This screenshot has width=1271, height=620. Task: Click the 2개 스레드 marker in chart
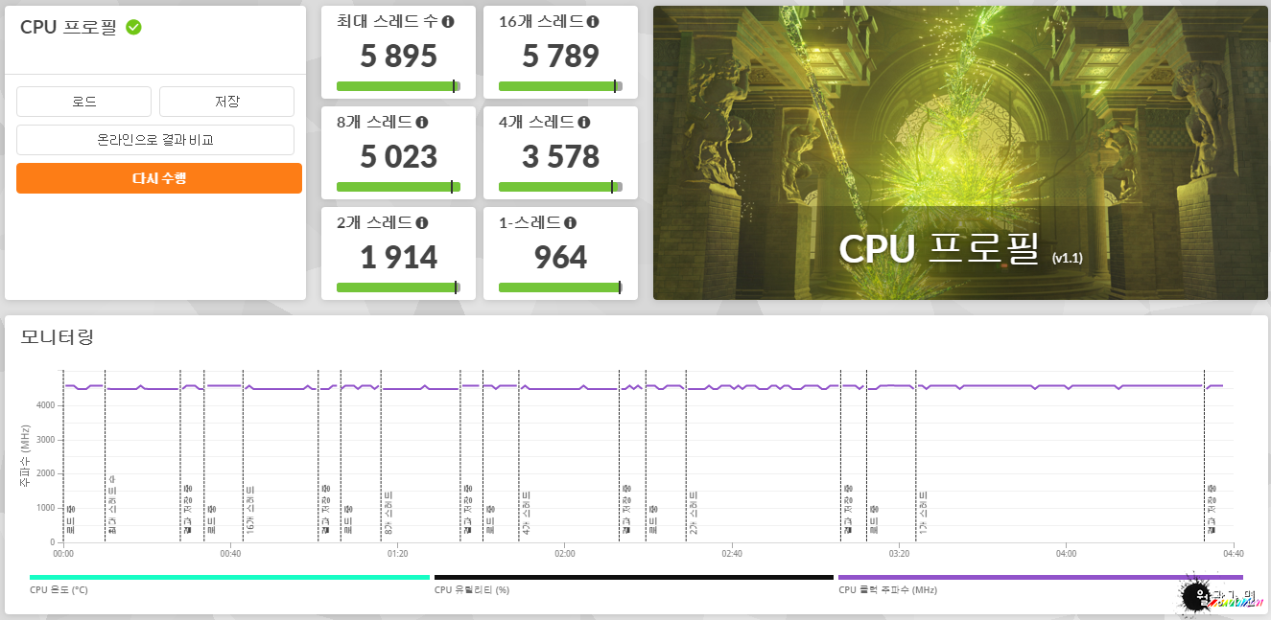[x=693, y=513]
